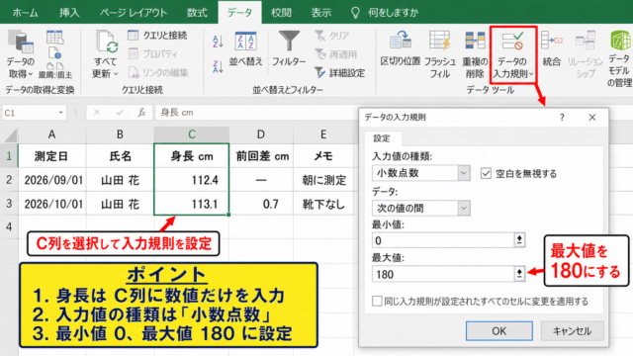The width and height of the screenshot is (633, 356).
Task: Click the dialog help question mark
Action: point(562,118)
